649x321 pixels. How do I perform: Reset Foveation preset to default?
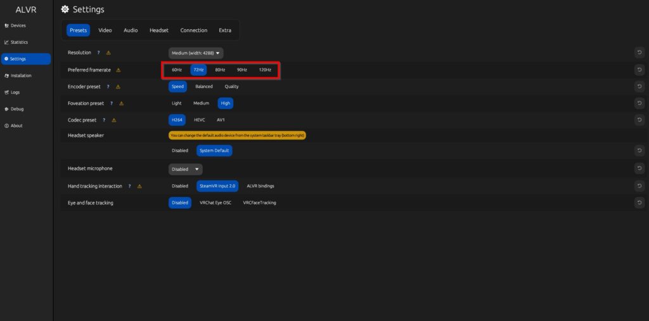point(639,103)
